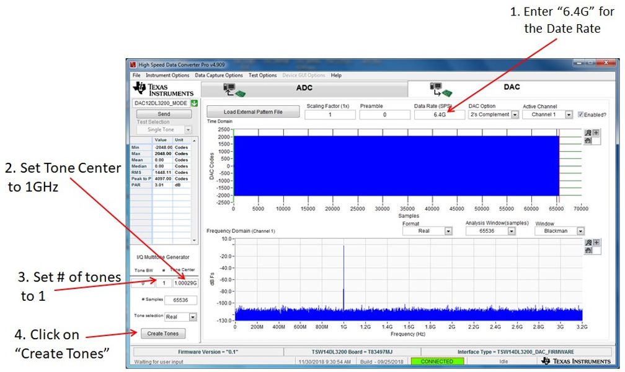Click the Texas Instruments logo in the top-left panel
The image size is (625, 372).
pos(163,89)
